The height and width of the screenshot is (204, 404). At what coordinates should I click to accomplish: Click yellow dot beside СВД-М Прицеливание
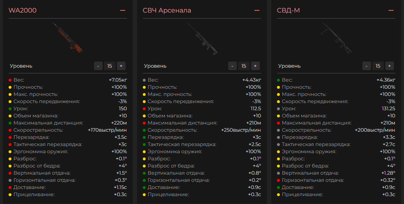(278, 195)
